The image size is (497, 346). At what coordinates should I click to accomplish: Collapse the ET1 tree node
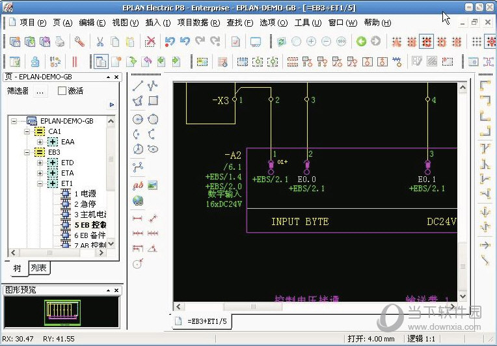[x=40, y=184]
